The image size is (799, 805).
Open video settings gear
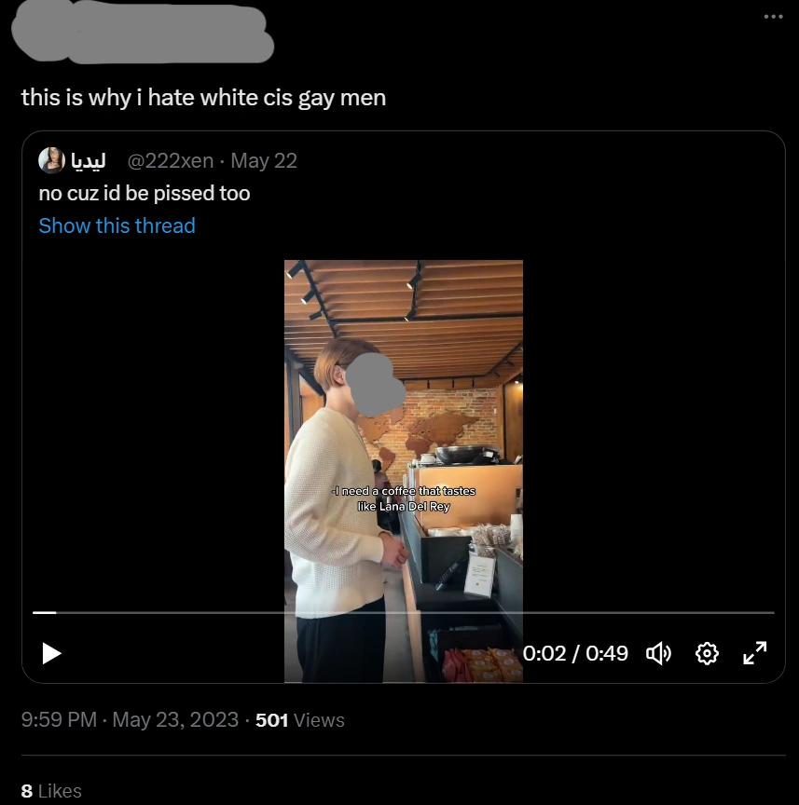707,653
